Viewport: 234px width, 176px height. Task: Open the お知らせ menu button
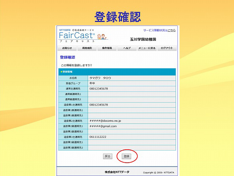click(67, 48)
